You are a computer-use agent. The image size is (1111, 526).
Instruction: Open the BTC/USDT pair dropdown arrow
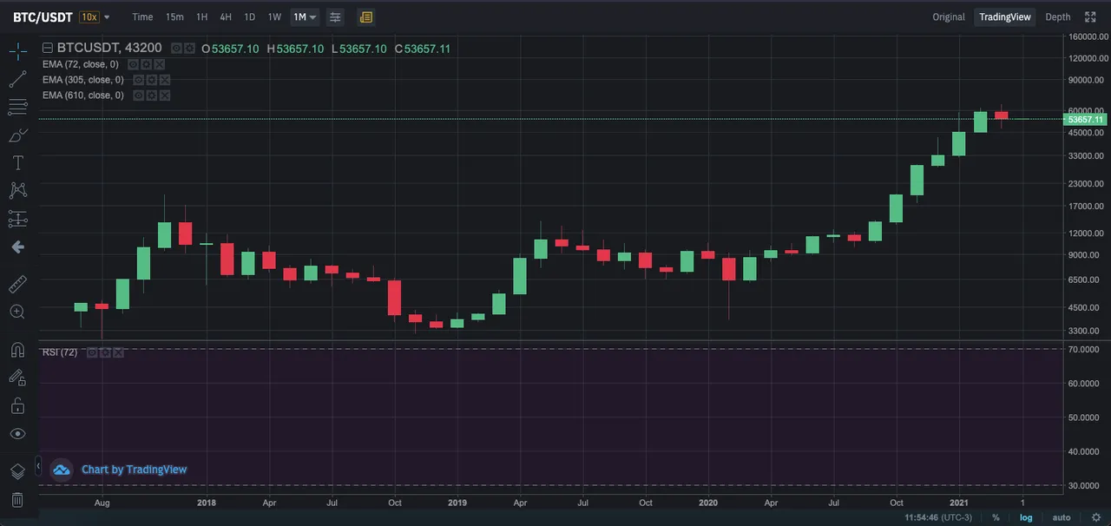107,17
